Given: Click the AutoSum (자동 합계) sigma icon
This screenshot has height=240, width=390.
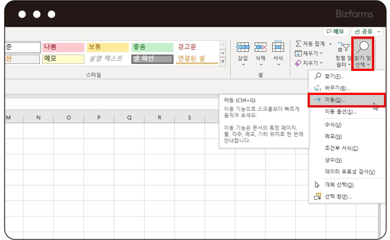Looking at the screenshot, I should pos(298,44).
